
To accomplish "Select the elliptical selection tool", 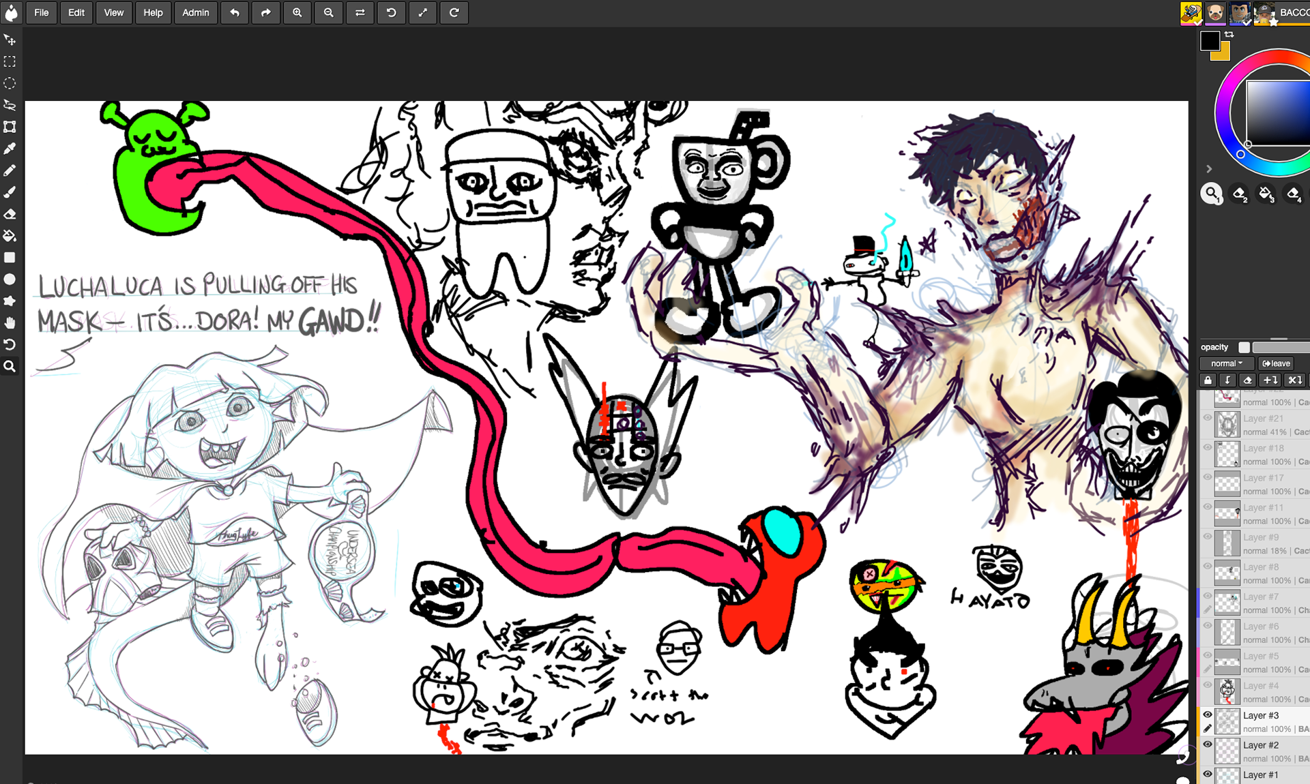I will pyautogui.click(x=10, y=83).
